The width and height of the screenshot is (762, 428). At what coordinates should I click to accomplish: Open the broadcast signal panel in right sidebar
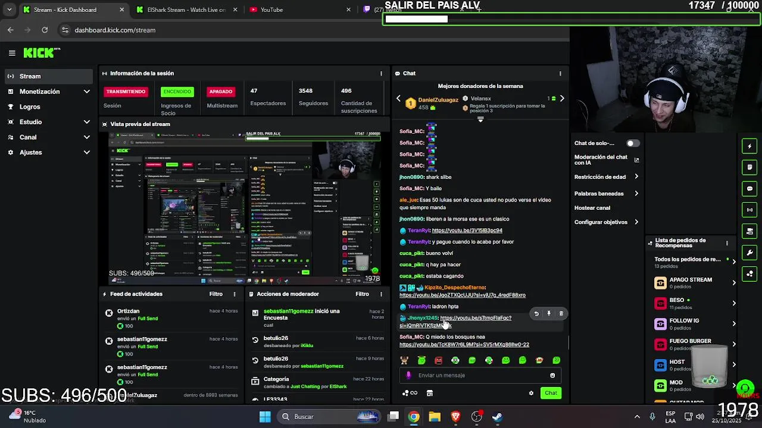(749, 210)
